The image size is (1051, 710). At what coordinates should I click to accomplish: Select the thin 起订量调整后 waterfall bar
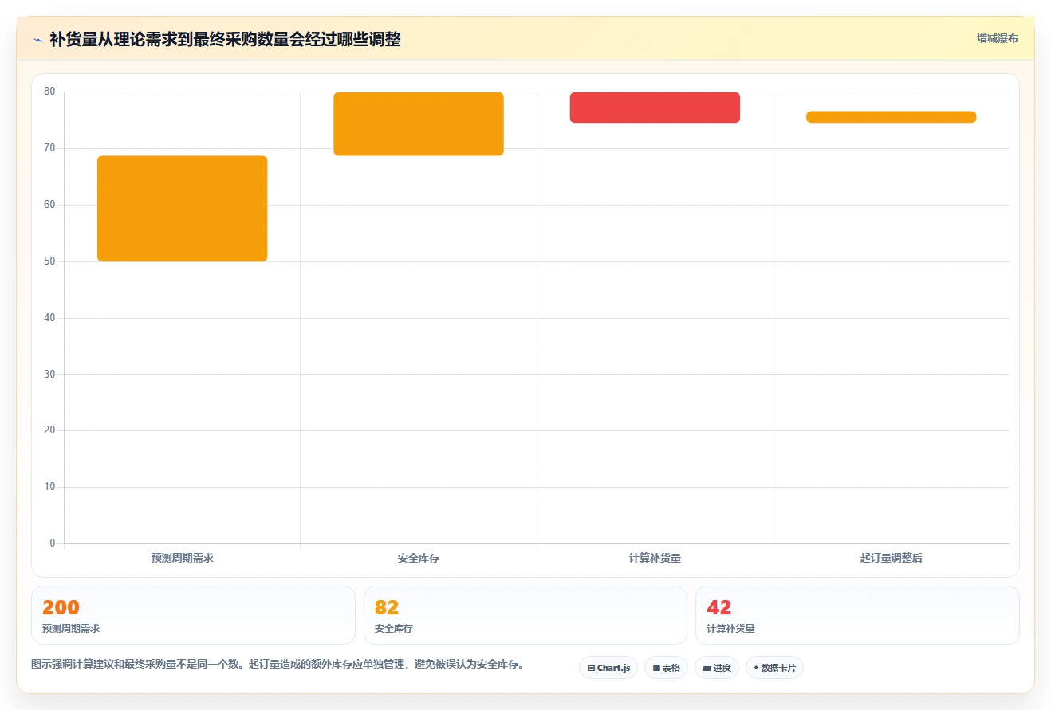891,117
